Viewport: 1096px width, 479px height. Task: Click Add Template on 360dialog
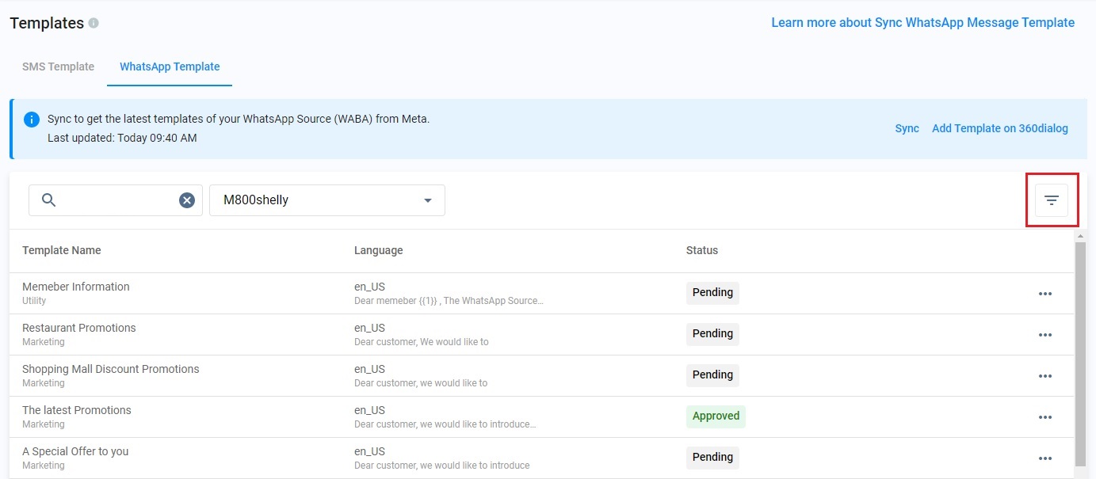[x=999, y=128]
